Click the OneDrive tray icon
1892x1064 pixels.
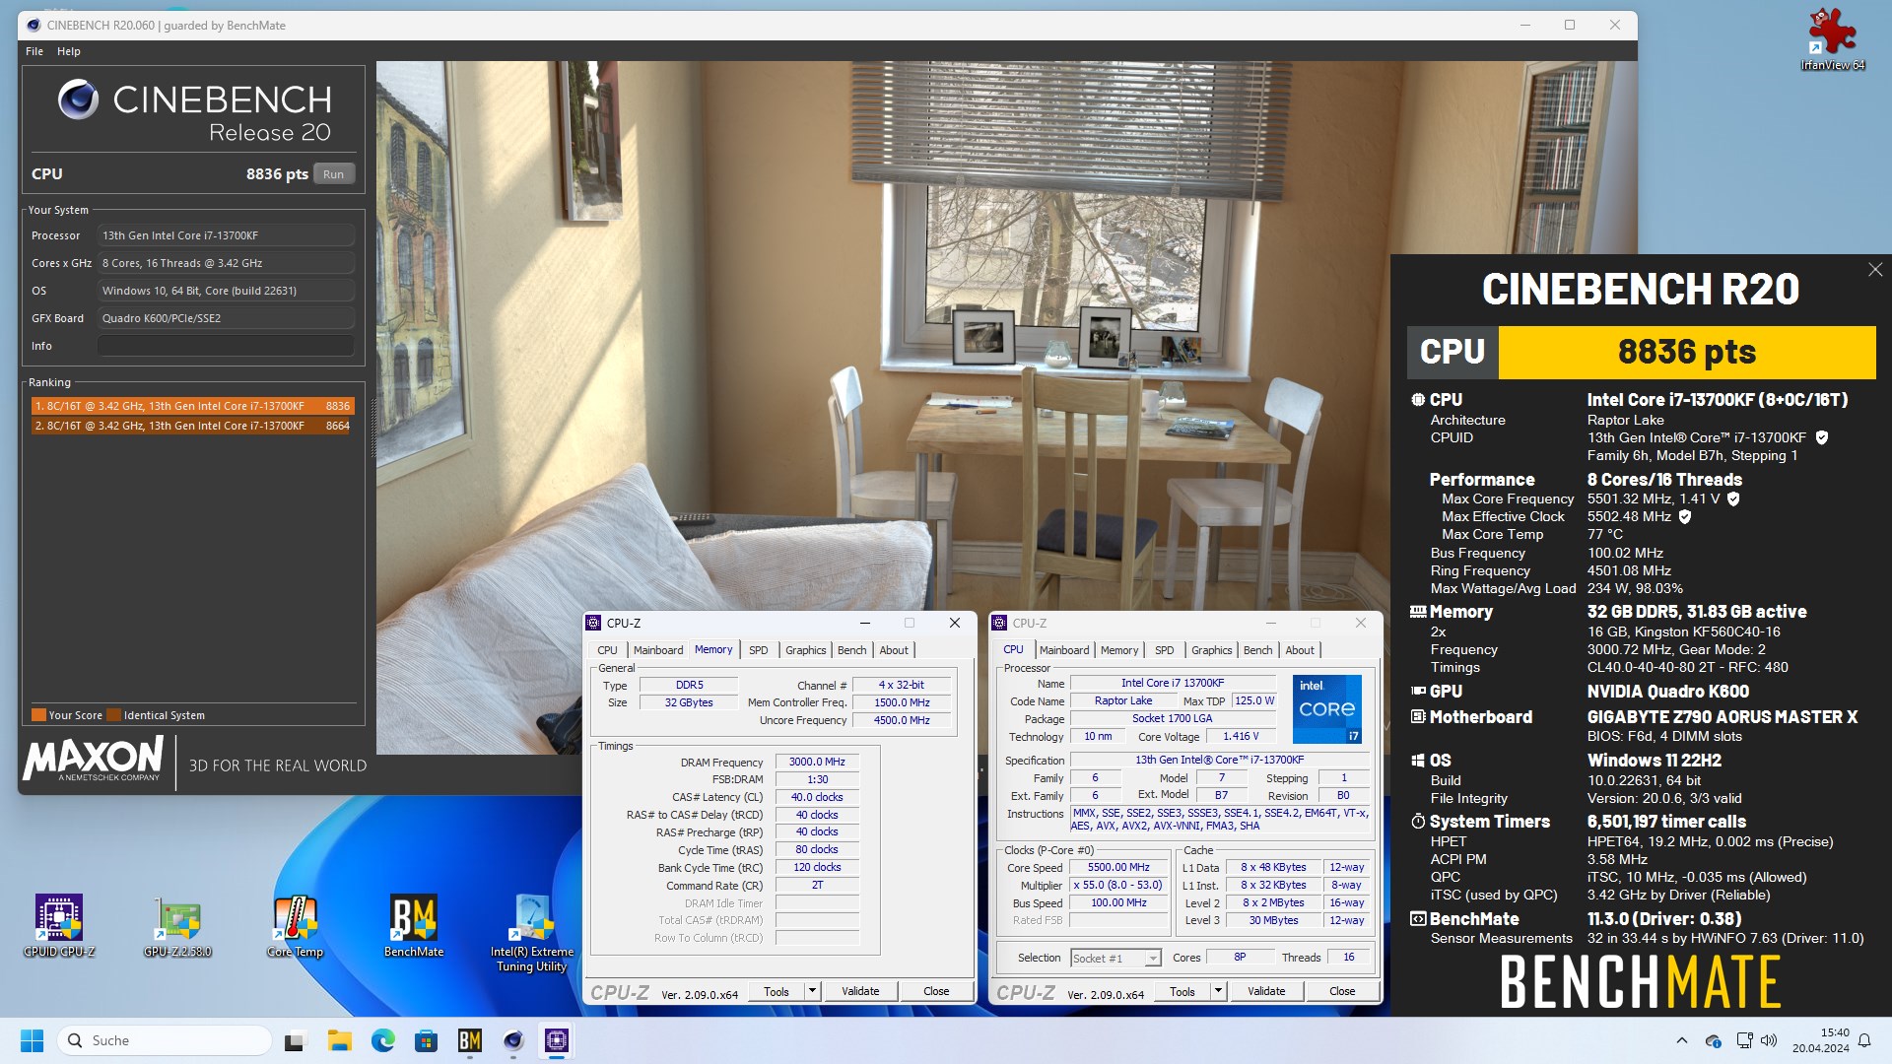point(1713,1040)
